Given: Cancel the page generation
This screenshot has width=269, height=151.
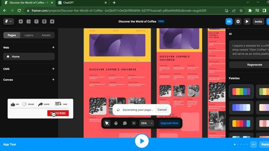Looking at the screenshot, I should [162, 110].
